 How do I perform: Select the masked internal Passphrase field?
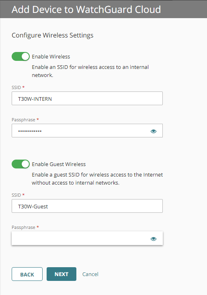[87, 131]
